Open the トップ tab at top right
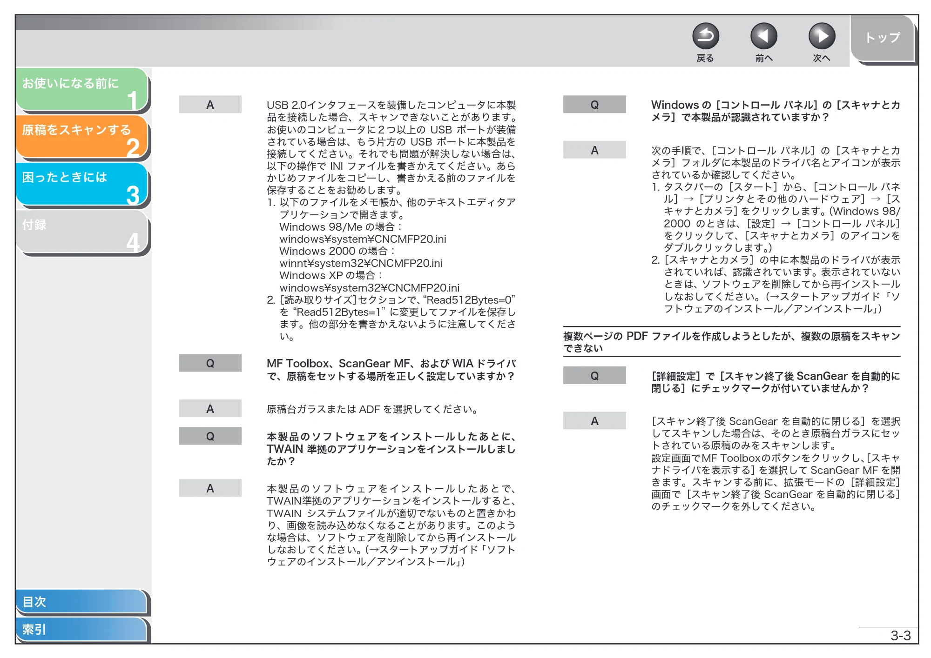This screenshot has width=931, height=658. (x=883, y=38)
